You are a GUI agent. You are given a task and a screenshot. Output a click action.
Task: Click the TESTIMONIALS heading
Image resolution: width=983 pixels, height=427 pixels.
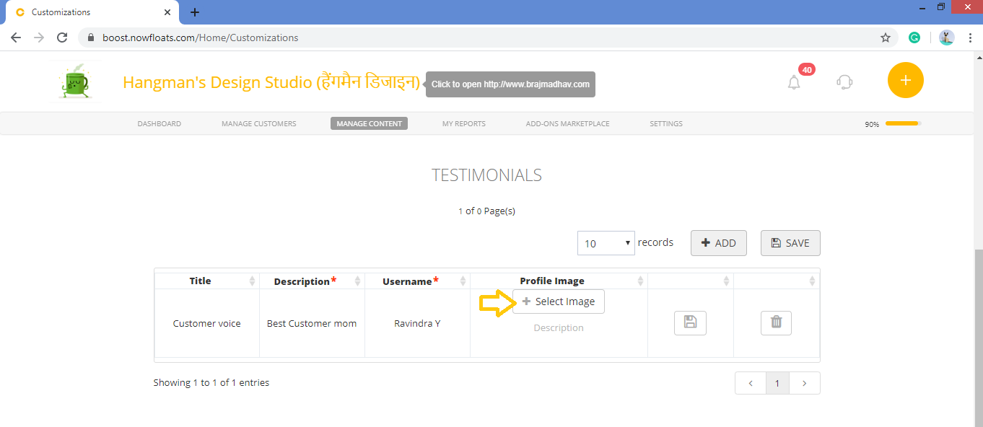tap(486, 175)
